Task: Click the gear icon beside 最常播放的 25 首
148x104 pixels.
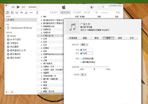Action: 8,50
